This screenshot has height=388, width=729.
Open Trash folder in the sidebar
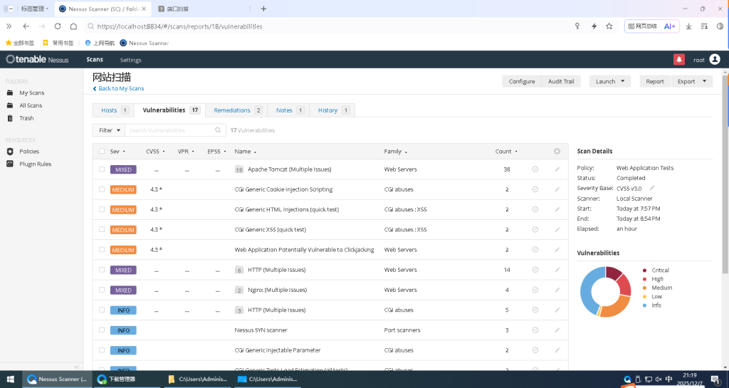[x=26, y=118]
